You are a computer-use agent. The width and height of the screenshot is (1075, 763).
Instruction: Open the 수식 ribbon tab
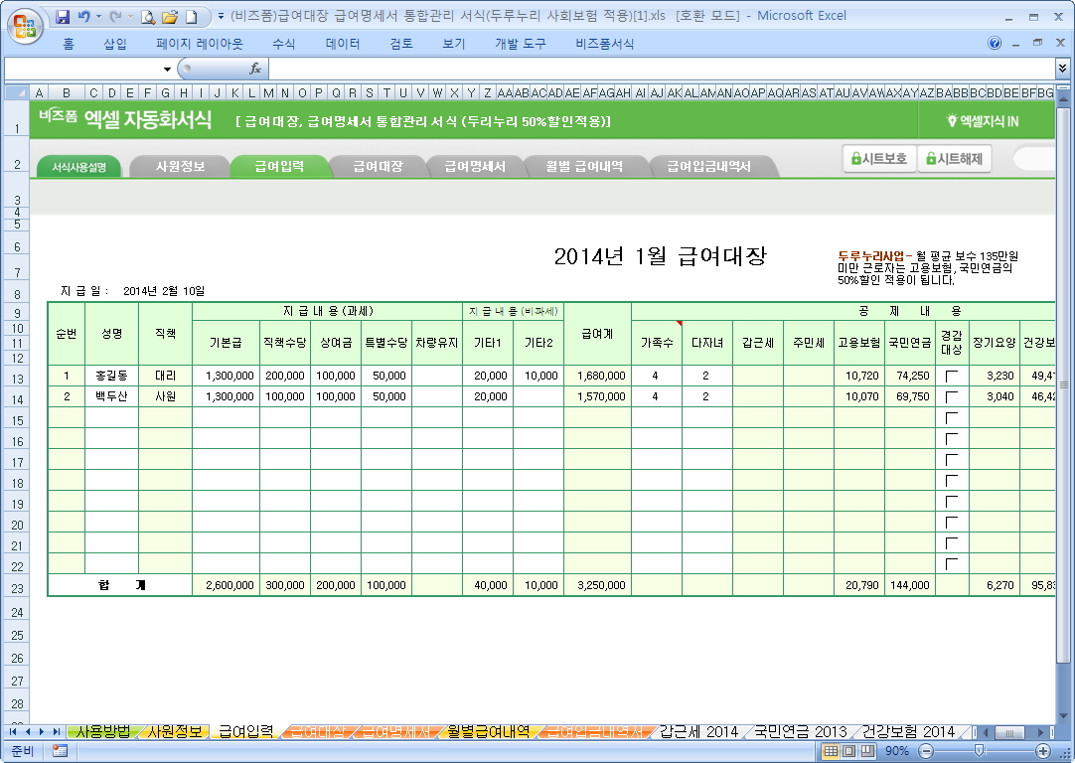(x=283, y=44)
